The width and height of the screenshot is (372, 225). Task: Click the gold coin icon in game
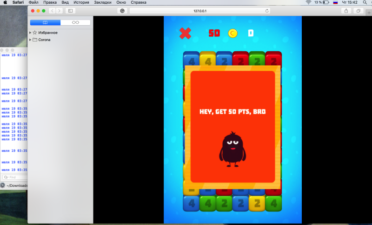(x=232, y=33)
